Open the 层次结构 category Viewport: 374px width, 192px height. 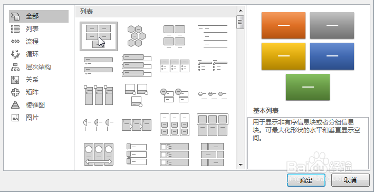(38, 67)
